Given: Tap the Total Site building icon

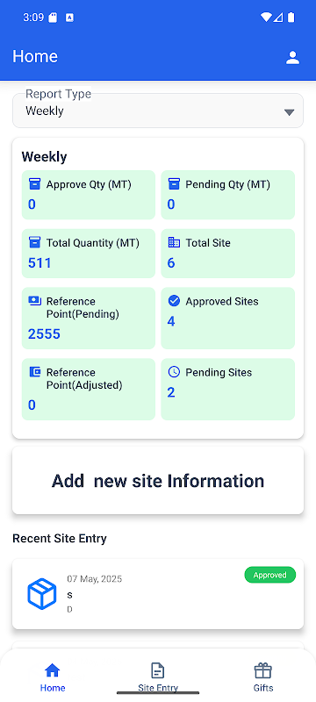Looking at the screenshot, I should click(174, 243).
